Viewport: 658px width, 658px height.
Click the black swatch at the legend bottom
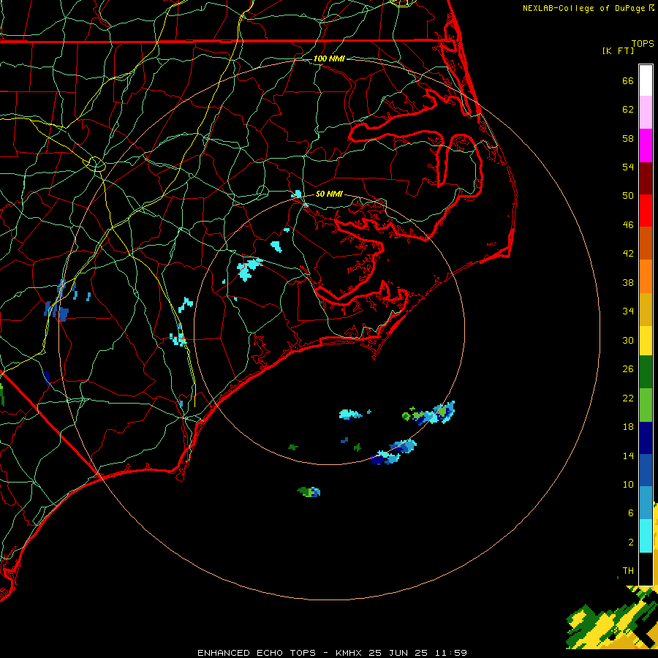[x=646, y=569]
